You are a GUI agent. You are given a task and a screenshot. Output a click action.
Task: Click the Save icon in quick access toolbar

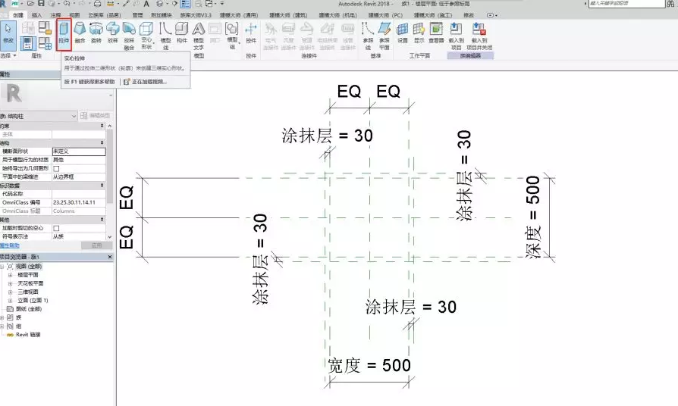[41, 4]
